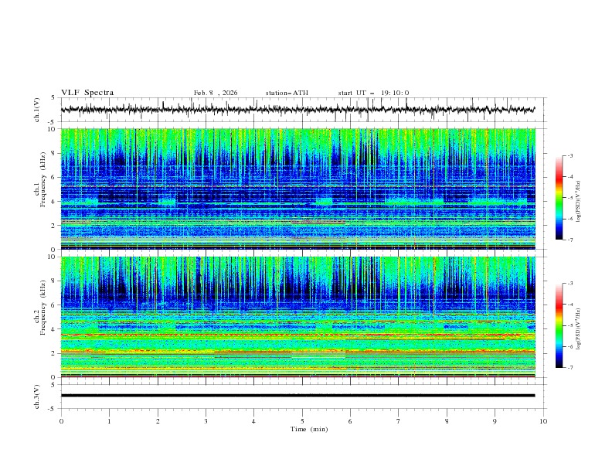Screen dimensions: 612x473
Task: Click the "station=ATH" header label
Action: click(x=287, y=93)
